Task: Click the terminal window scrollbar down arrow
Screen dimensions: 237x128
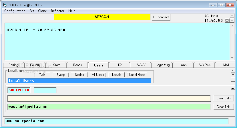Action: point(232,58)
